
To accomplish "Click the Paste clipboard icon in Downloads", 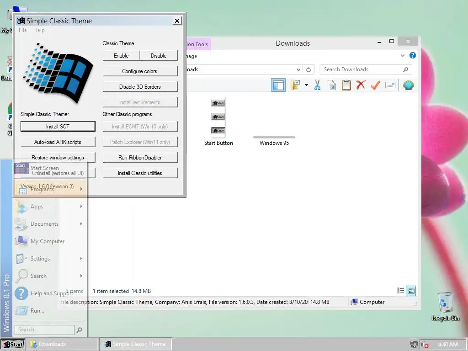I will [346, 85].
